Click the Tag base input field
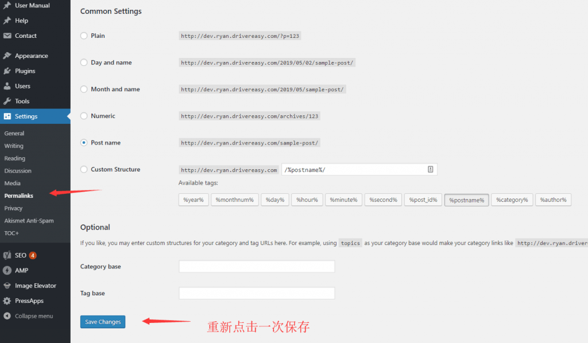This screenshot has width=588, height=343. point(257,293)
